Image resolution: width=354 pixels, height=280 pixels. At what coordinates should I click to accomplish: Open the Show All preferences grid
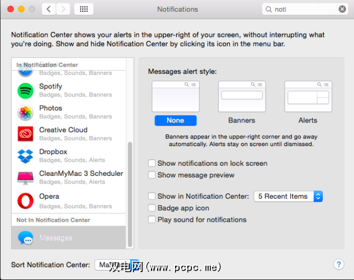pos(84,9)
